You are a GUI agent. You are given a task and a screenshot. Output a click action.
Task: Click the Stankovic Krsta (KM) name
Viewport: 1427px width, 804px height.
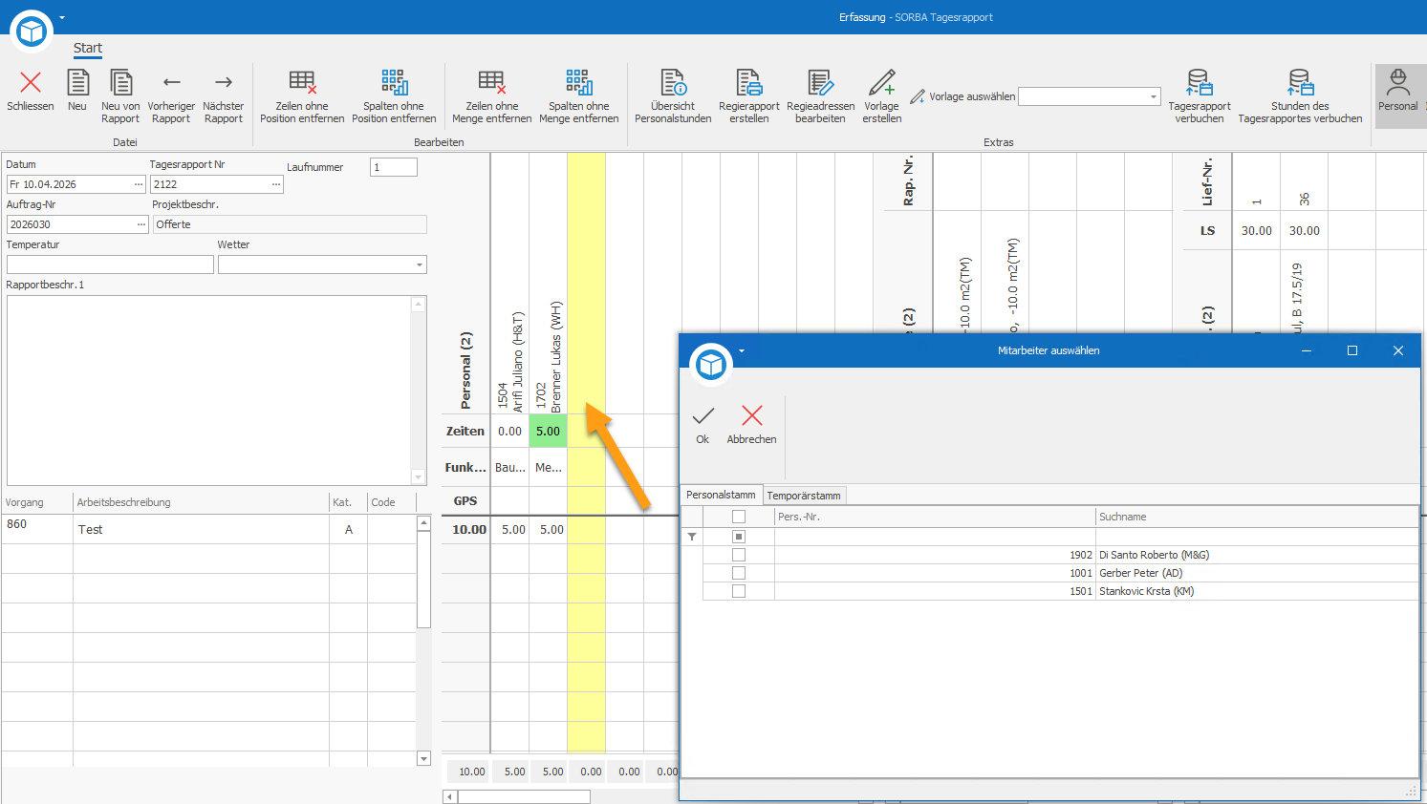tap(1147, 591)
